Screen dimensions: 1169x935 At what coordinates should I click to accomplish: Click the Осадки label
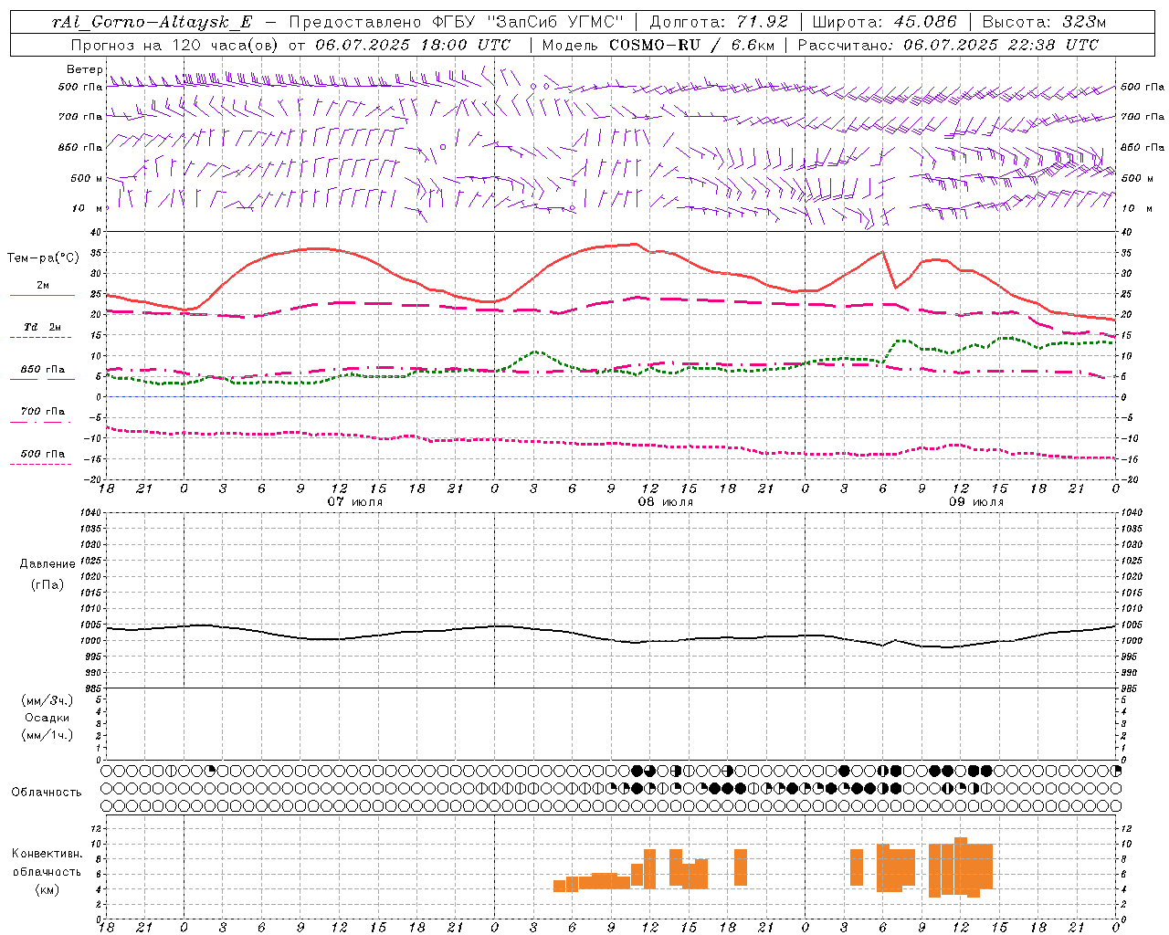47,718
